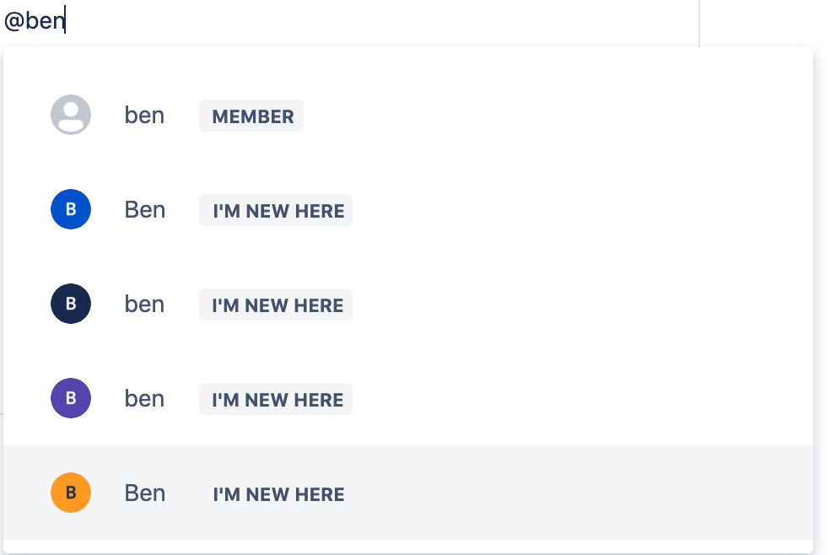Click the I'M NEW HERE badge on the highlighted row

(277, 495)
